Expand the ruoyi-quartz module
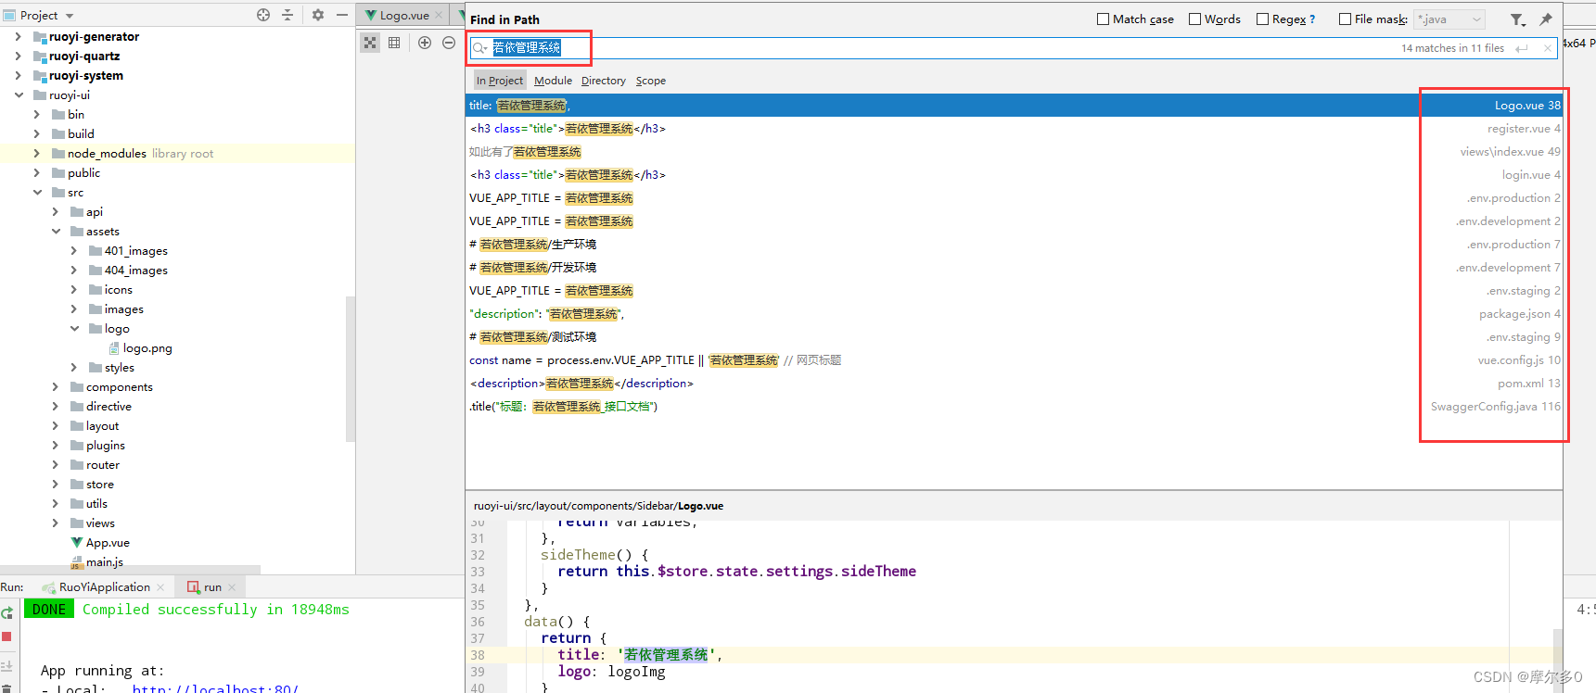 (x=18, y=57)
